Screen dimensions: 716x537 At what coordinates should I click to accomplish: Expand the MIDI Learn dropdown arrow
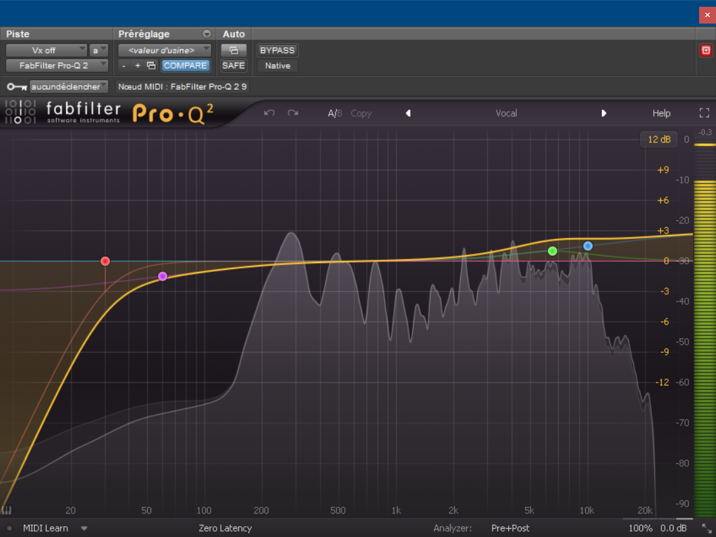click(84, 528)
